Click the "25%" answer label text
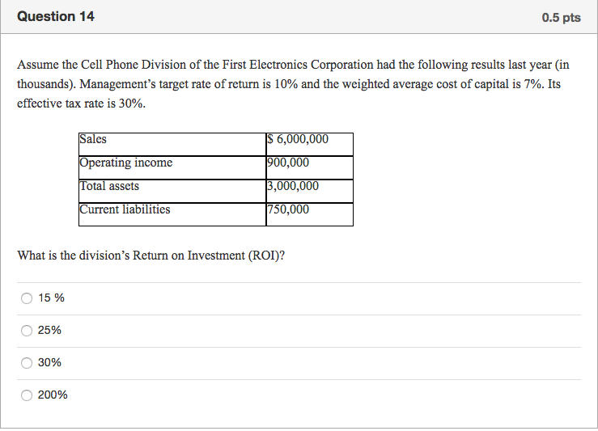598x431 pixels. click(x=49, y=331)
